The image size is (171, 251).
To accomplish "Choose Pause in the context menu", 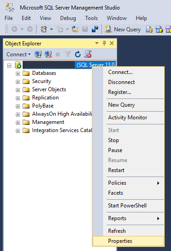I will [x=128, y=150].
